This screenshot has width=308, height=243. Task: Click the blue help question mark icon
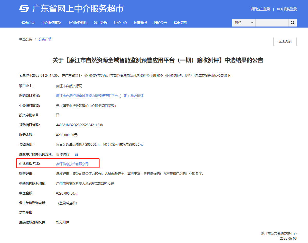pyautogui.click(x=76, y=155)
